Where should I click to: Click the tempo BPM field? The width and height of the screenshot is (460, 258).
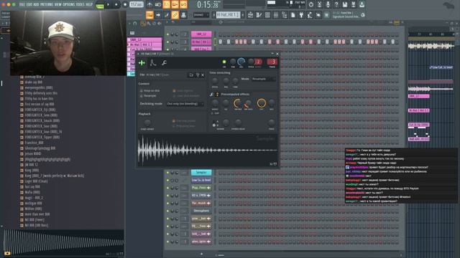(136, 5)
